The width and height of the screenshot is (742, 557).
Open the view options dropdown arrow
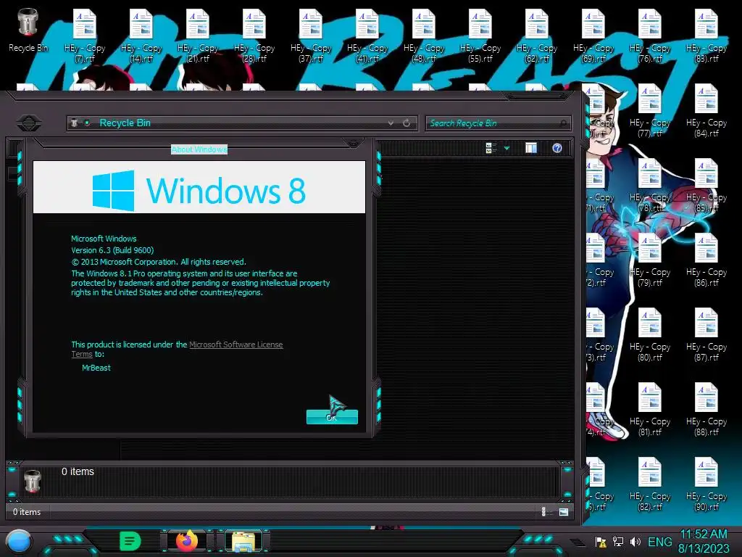[x=507, y=148]
